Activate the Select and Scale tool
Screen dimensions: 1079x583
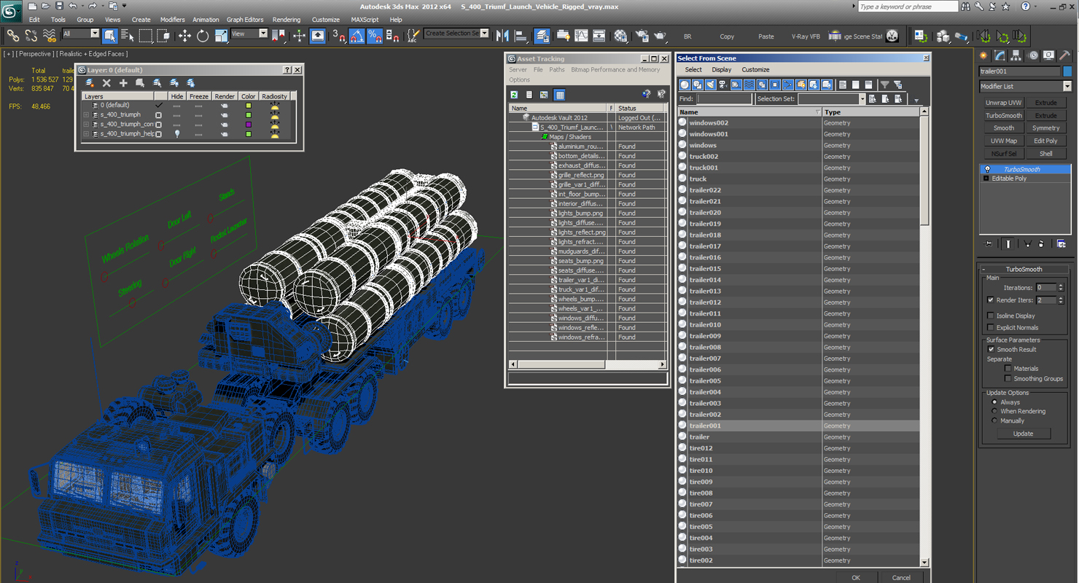click(x=221, y=36)
